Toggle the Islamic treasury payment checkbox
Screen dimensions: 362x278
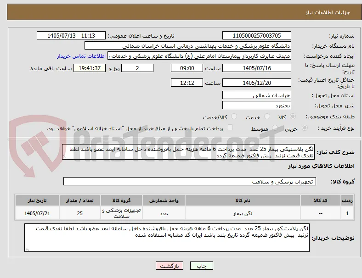point(230,128)
